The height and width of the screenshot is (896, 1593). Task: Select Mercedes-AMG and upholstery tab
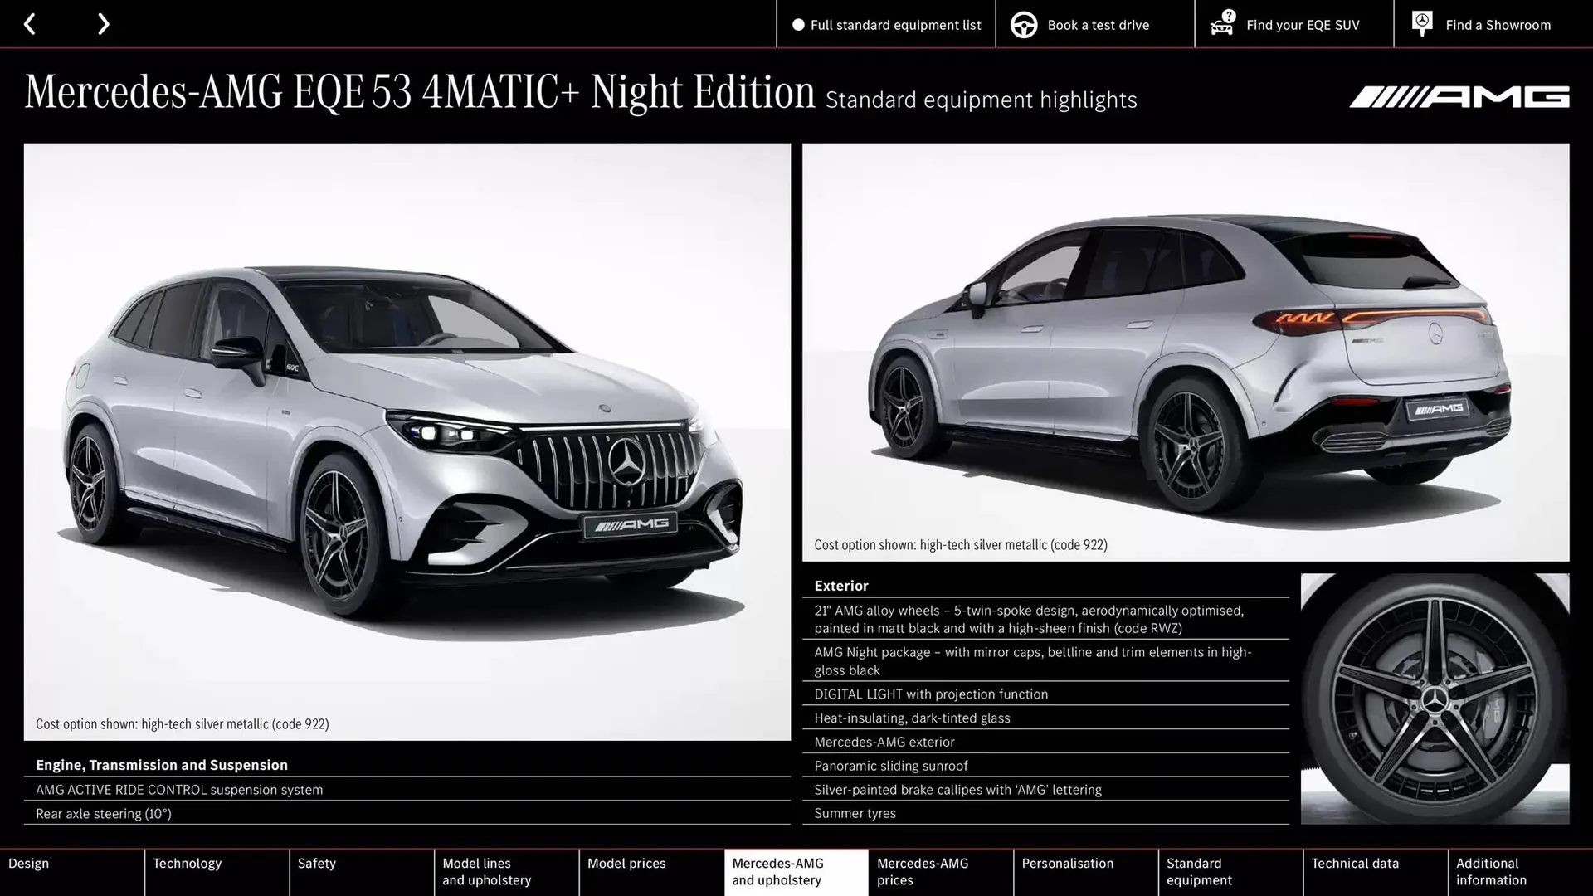[x=796, y=872]
